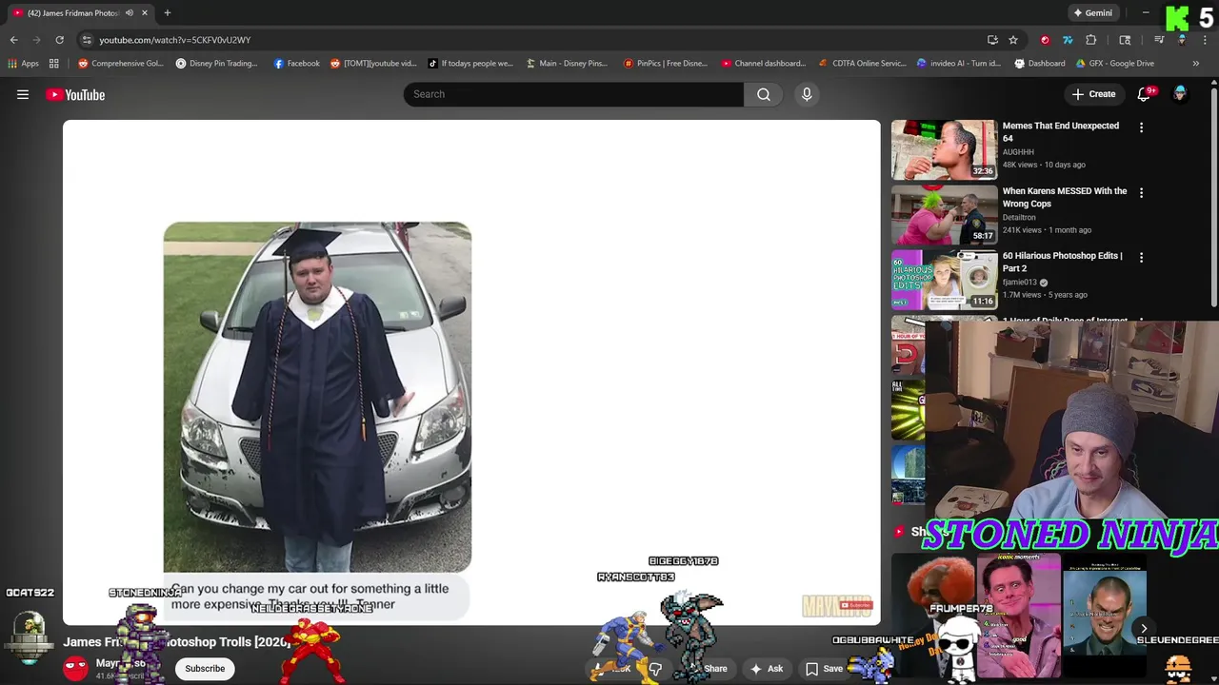Open the Disney Pin Trading bookmark
Screen dimensions: 1219x685
(x=216, y=64)
